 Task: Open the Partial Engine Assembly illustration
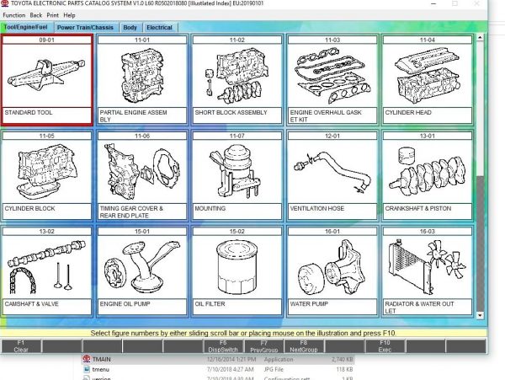pos(142,76)
